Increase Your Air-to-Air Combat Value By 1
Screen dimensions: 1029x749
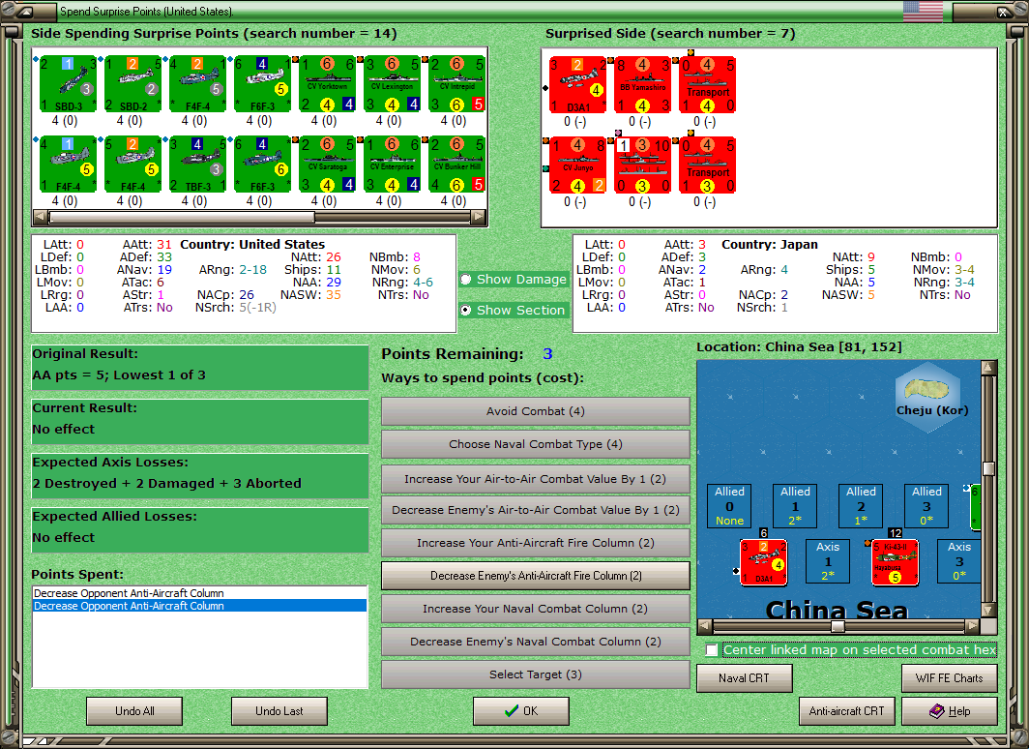coord(536,479)
